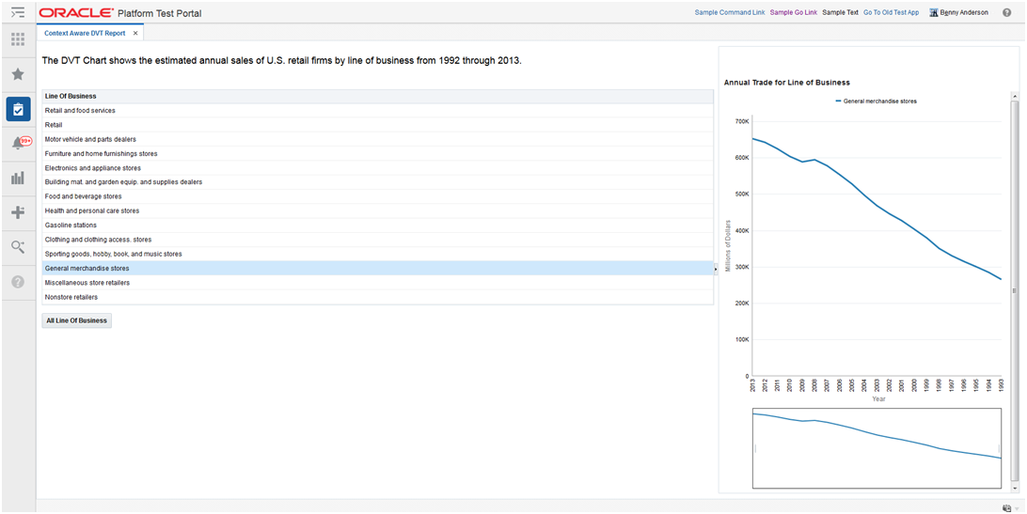Click the status icon in bottom right corner
The image size is (1027, 514).
(x=1006, y=508)
